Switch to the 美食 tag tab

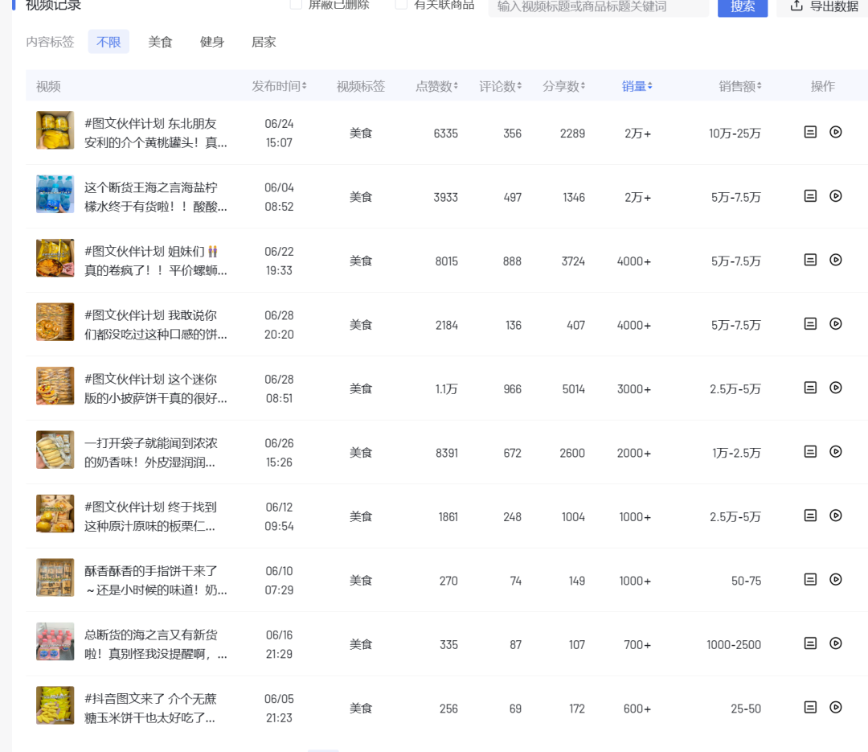click(x=160, y=42)
